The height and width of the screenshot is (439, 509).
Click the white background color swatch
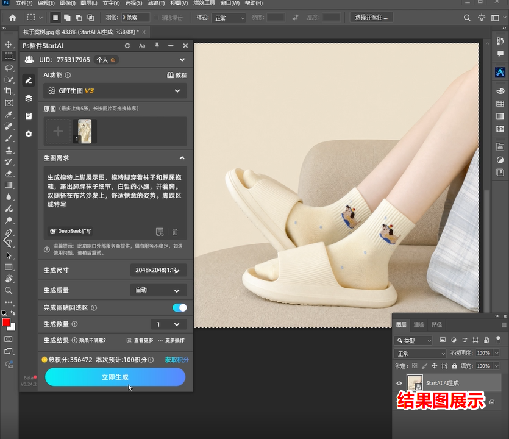[12, 327]
